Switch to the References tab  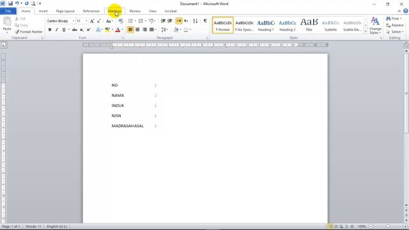91,11
